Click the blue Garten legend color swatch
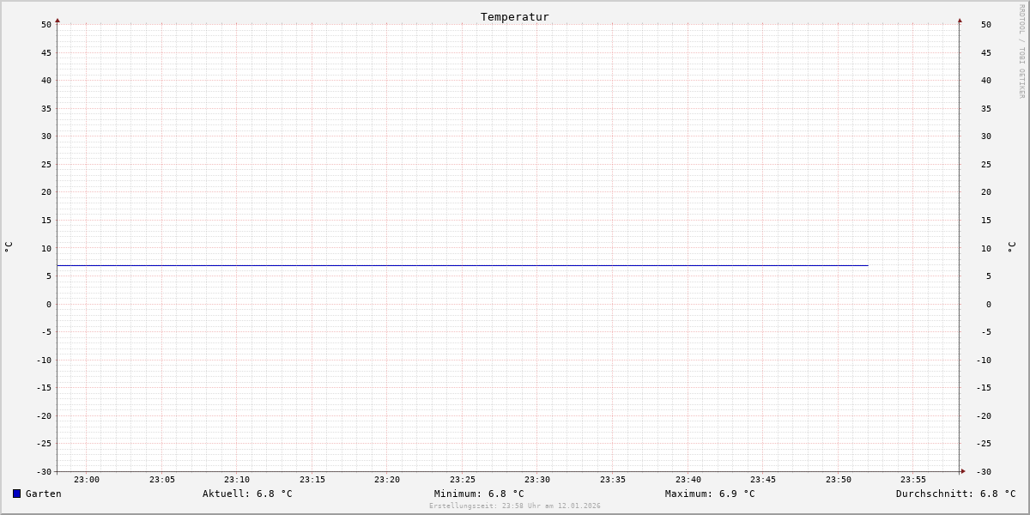 pos(16,494)
